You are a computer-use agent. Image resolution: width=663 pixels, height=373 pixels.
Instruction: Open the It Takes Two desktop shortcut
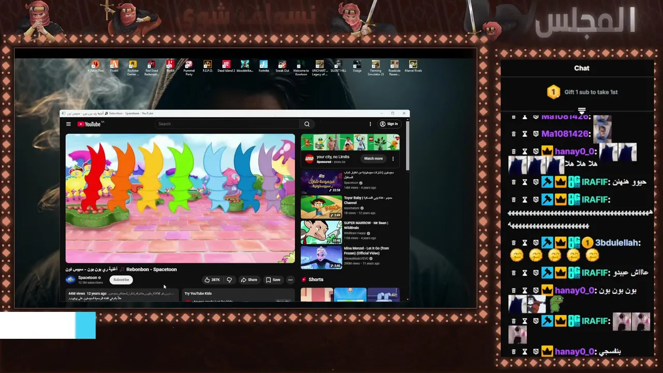95,66
